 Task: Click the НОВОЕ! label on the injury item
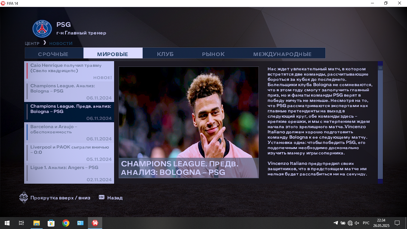click(x=102, y=78)
